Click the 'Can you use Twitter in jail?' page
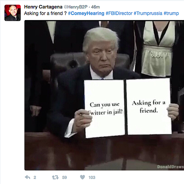This screenshot has width=184, height=184. click(105, 109)
